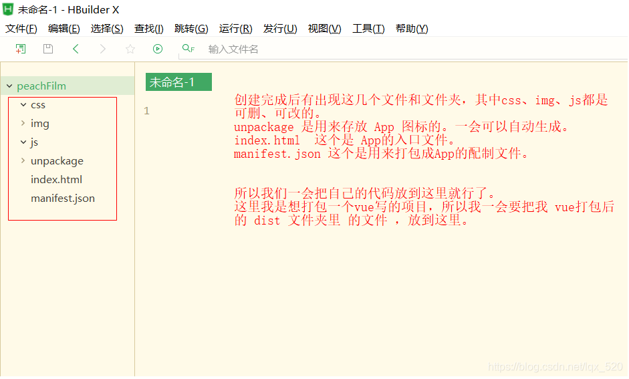This screenshot has width=629, height=379.
Task: Collapse the js folder chevron
Action: 23,142
